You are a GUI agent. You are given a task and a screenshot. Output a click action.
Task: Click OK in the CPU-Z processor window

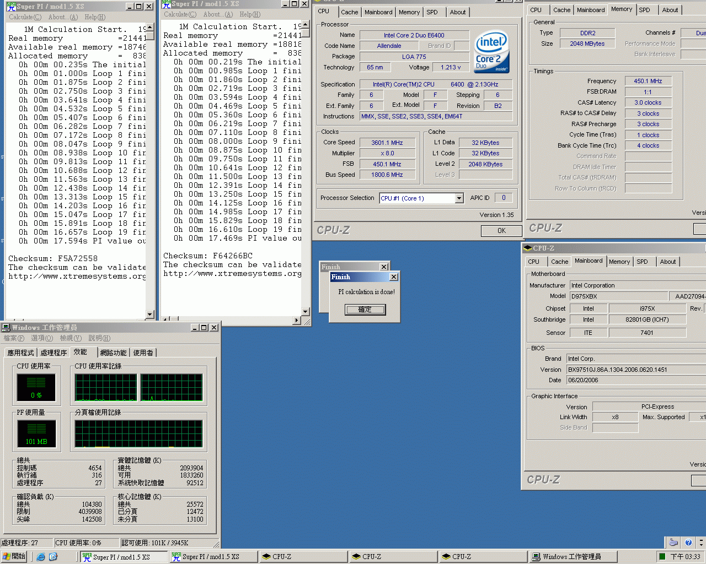coord(501,231)
